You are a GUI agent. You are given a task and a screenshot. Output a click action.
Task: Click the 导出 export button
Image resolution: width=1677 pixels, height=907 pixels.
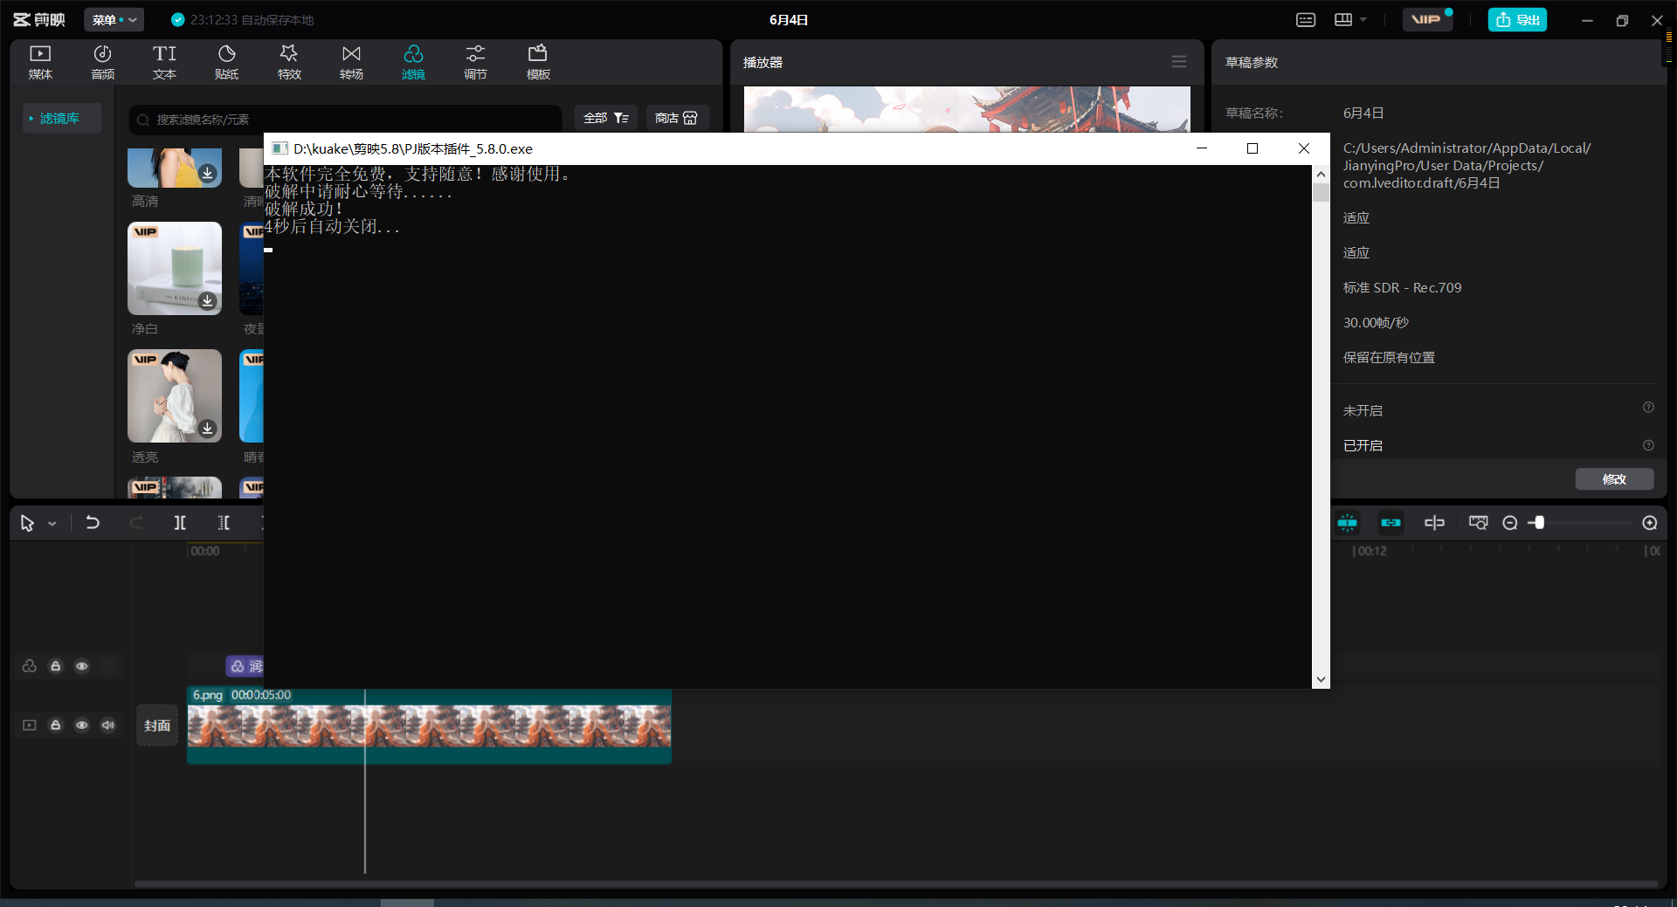coord(1517,20)
